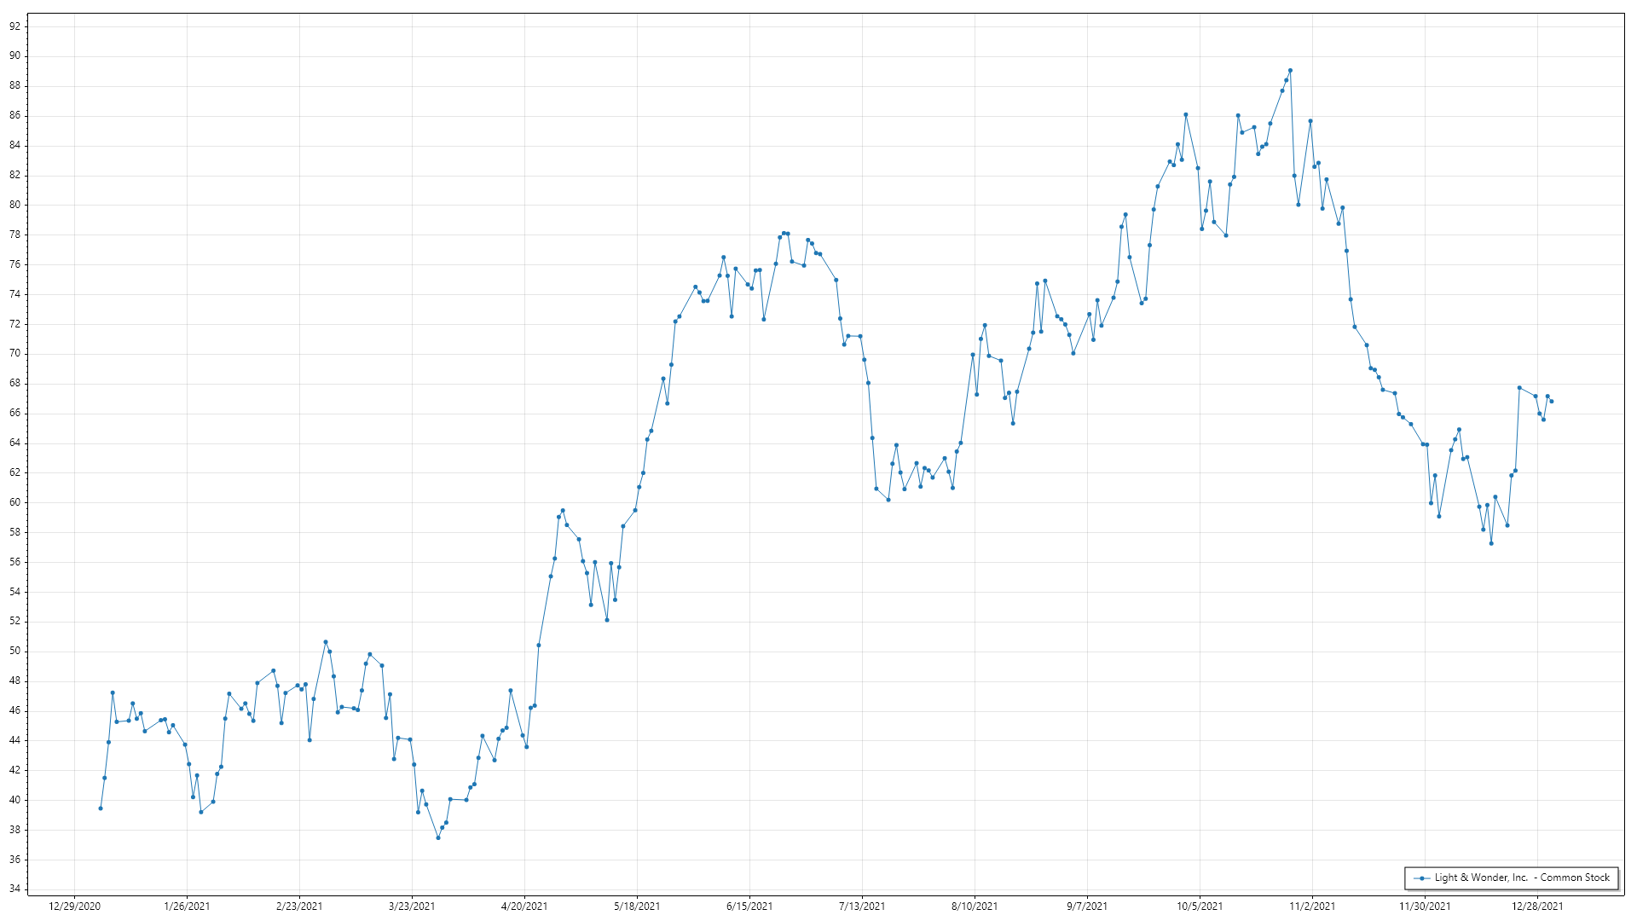This screenshot has height=921, width=1637.
Task: Click the 60 value on y-axis
Action: coord(15,502)
